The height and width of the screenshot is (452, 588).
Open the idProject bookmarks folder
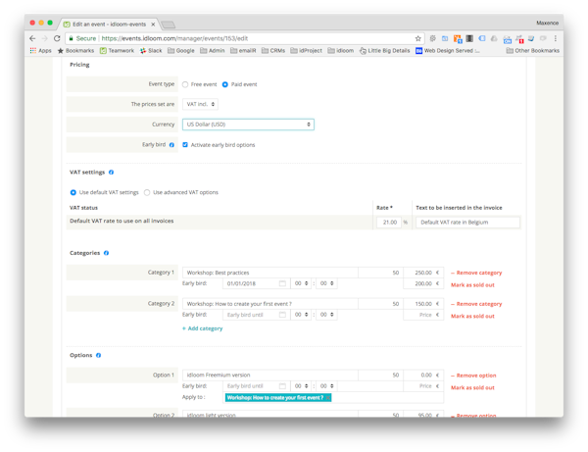pyautogui.click(x=307, y=51)
